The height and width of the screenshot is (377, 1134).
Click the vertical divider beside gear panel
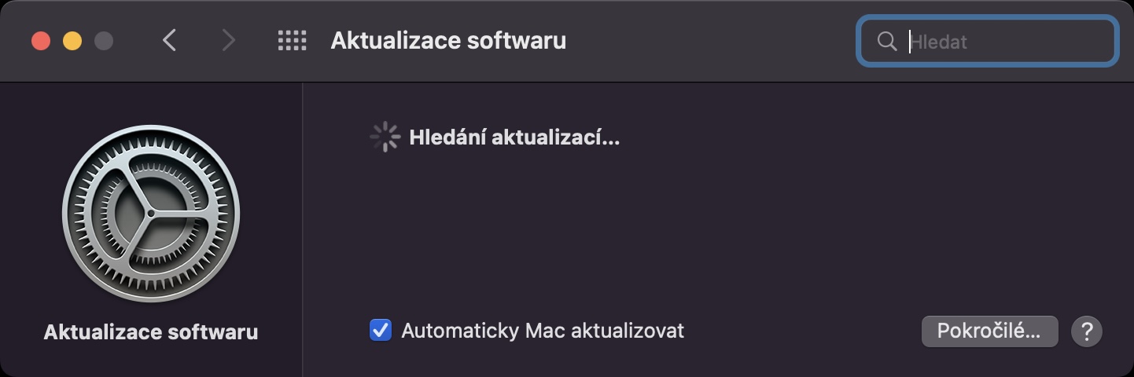click(303, 229)
